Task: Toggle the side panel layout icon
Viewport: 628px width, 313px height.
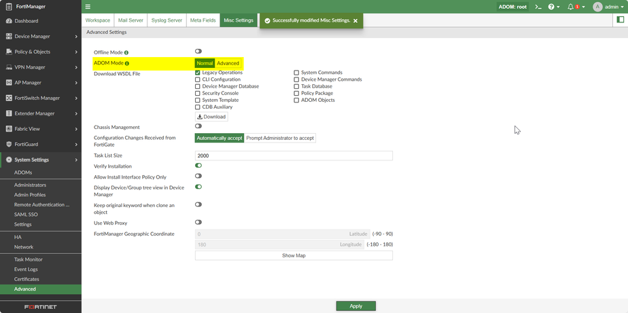Action: (x=621, y=20)
